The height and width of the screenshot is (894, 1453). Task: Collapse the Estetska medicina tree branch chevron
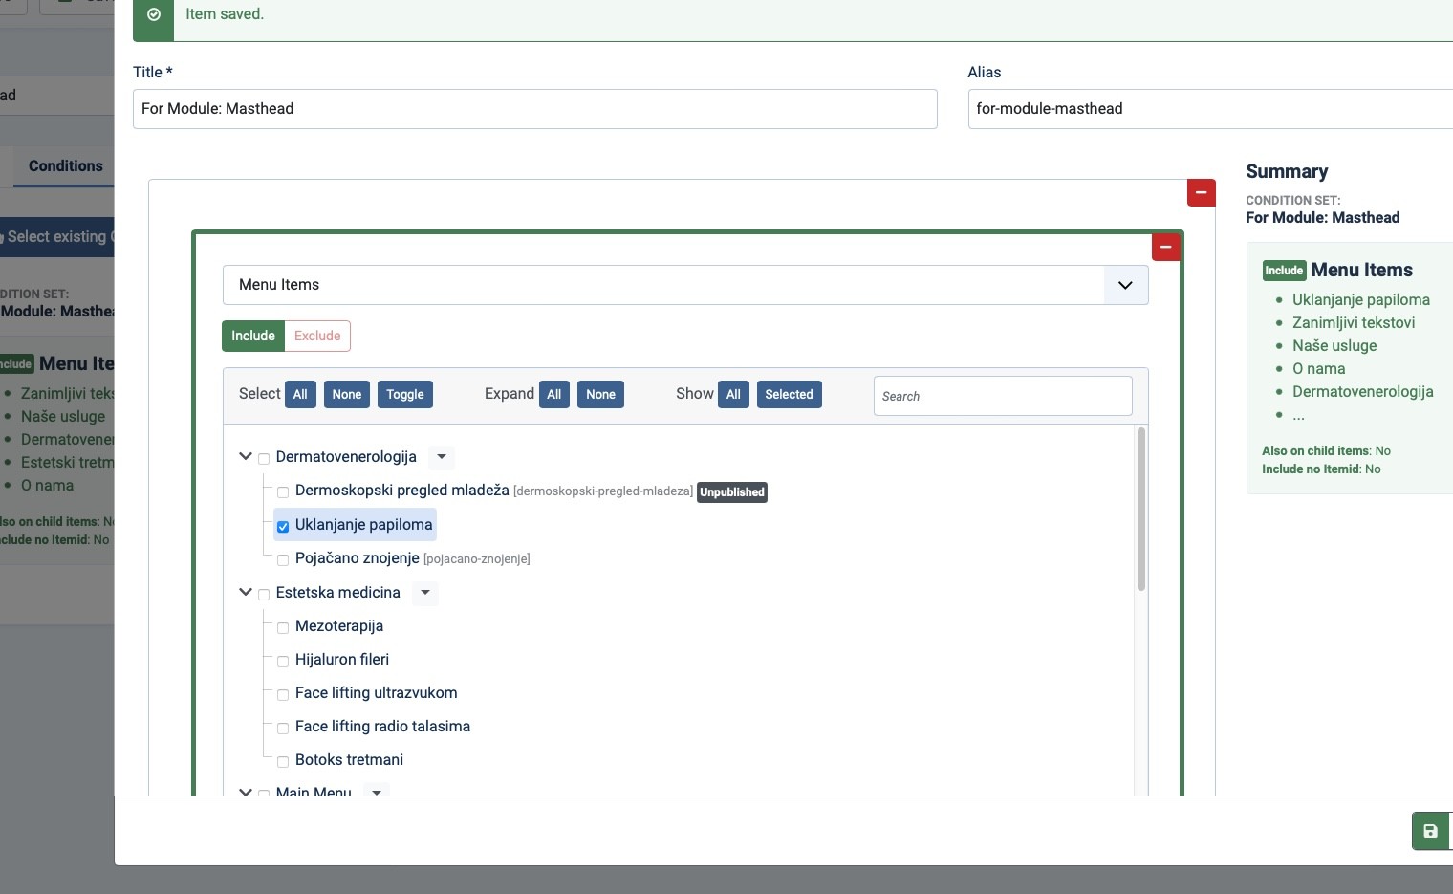246,592
